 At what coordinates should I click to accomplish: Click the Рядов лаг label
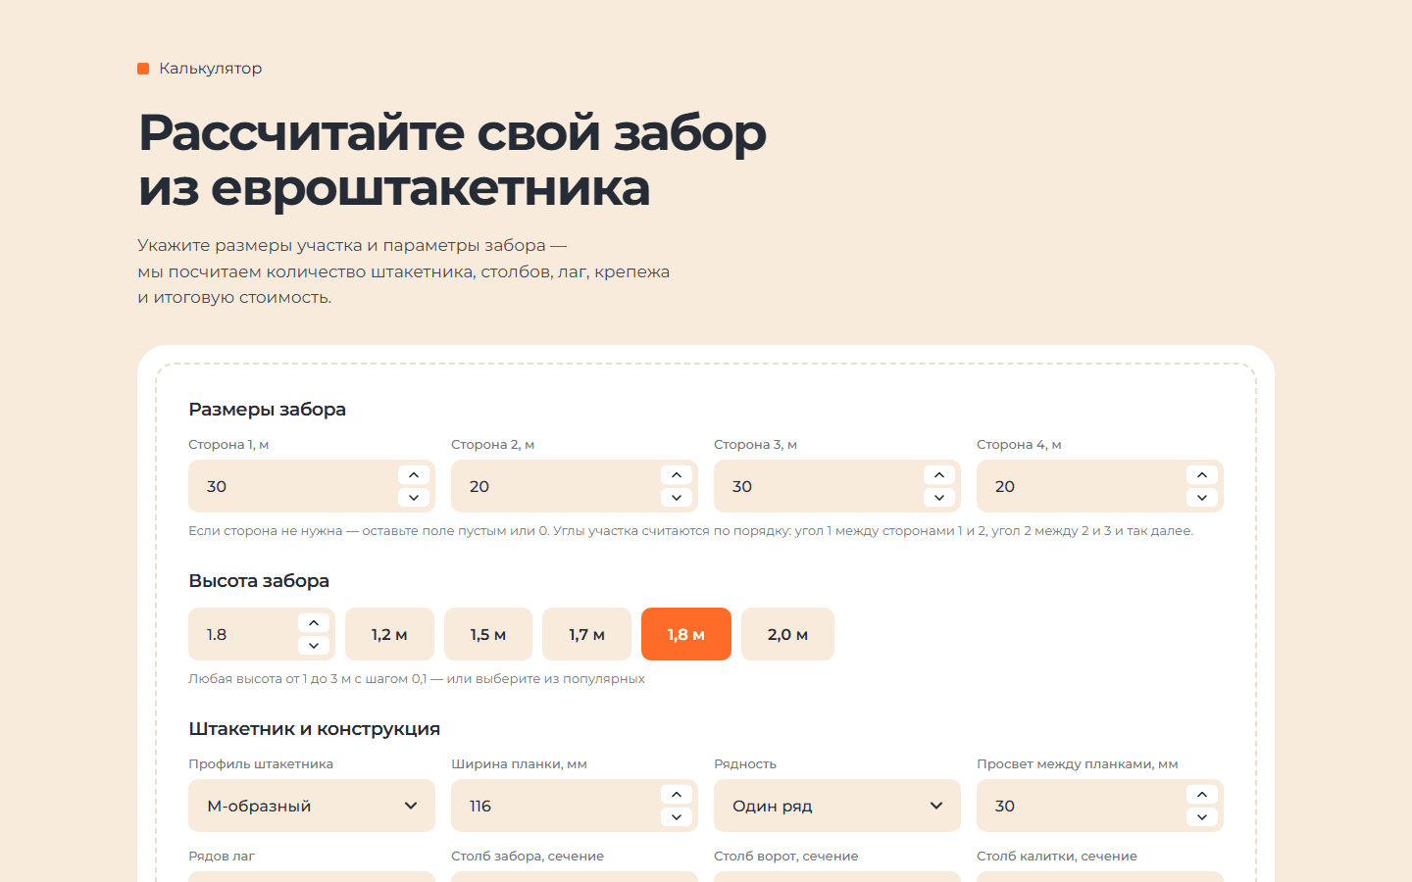tap(222, 857)
